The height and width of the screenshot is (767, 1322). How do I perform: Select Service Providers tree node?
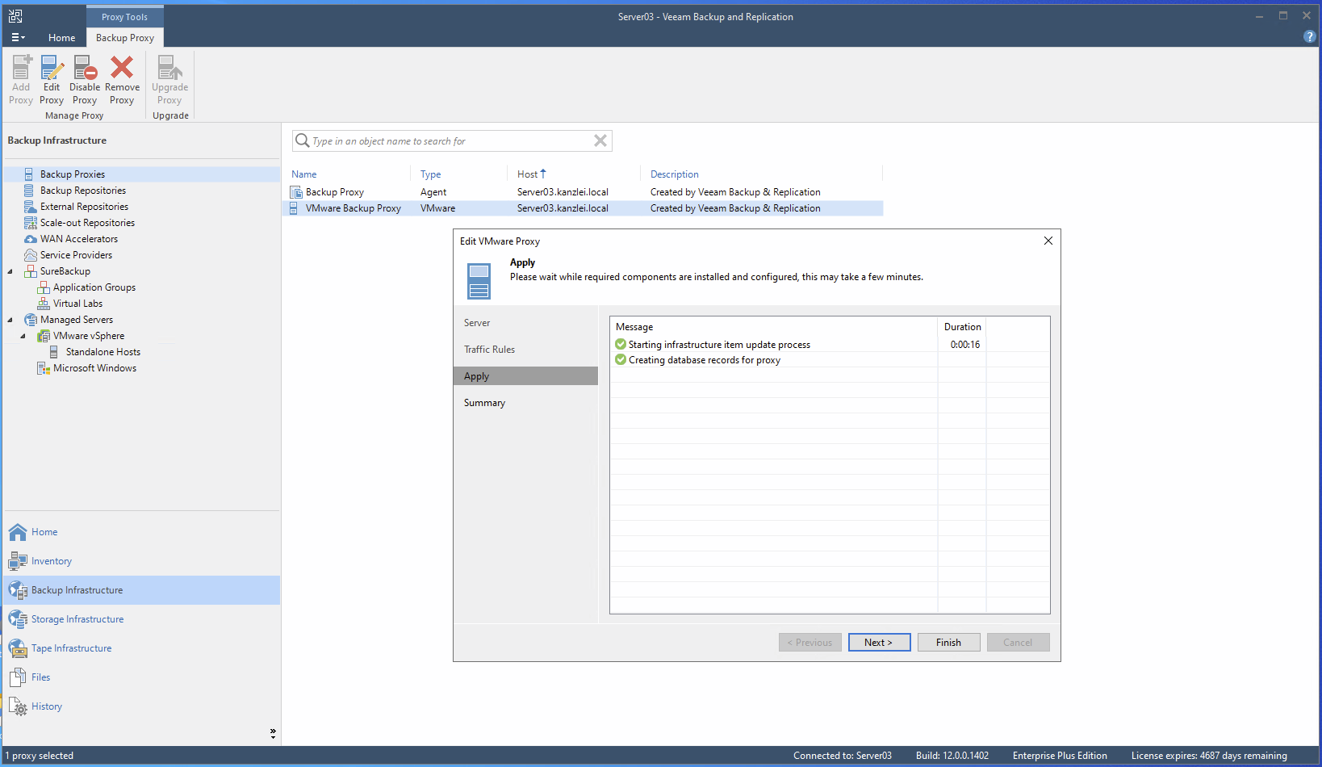76,255
